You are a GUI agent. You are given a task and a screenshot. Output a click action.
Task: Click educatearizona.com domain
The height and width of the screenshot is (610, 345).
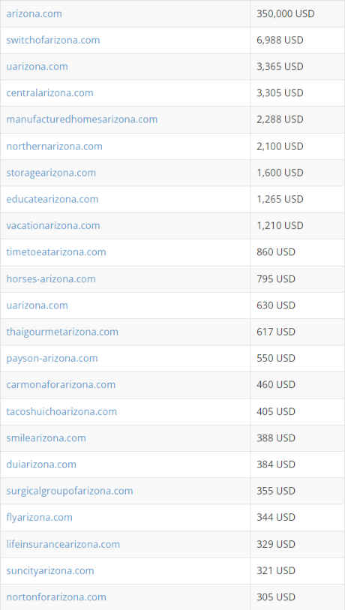pyautogui.click(x=52, y=199)
